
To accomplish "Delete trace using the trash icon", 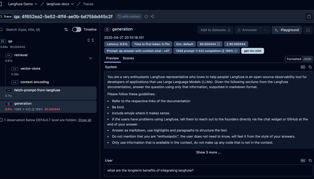I will pyautogui.click(x=309, y=17).
